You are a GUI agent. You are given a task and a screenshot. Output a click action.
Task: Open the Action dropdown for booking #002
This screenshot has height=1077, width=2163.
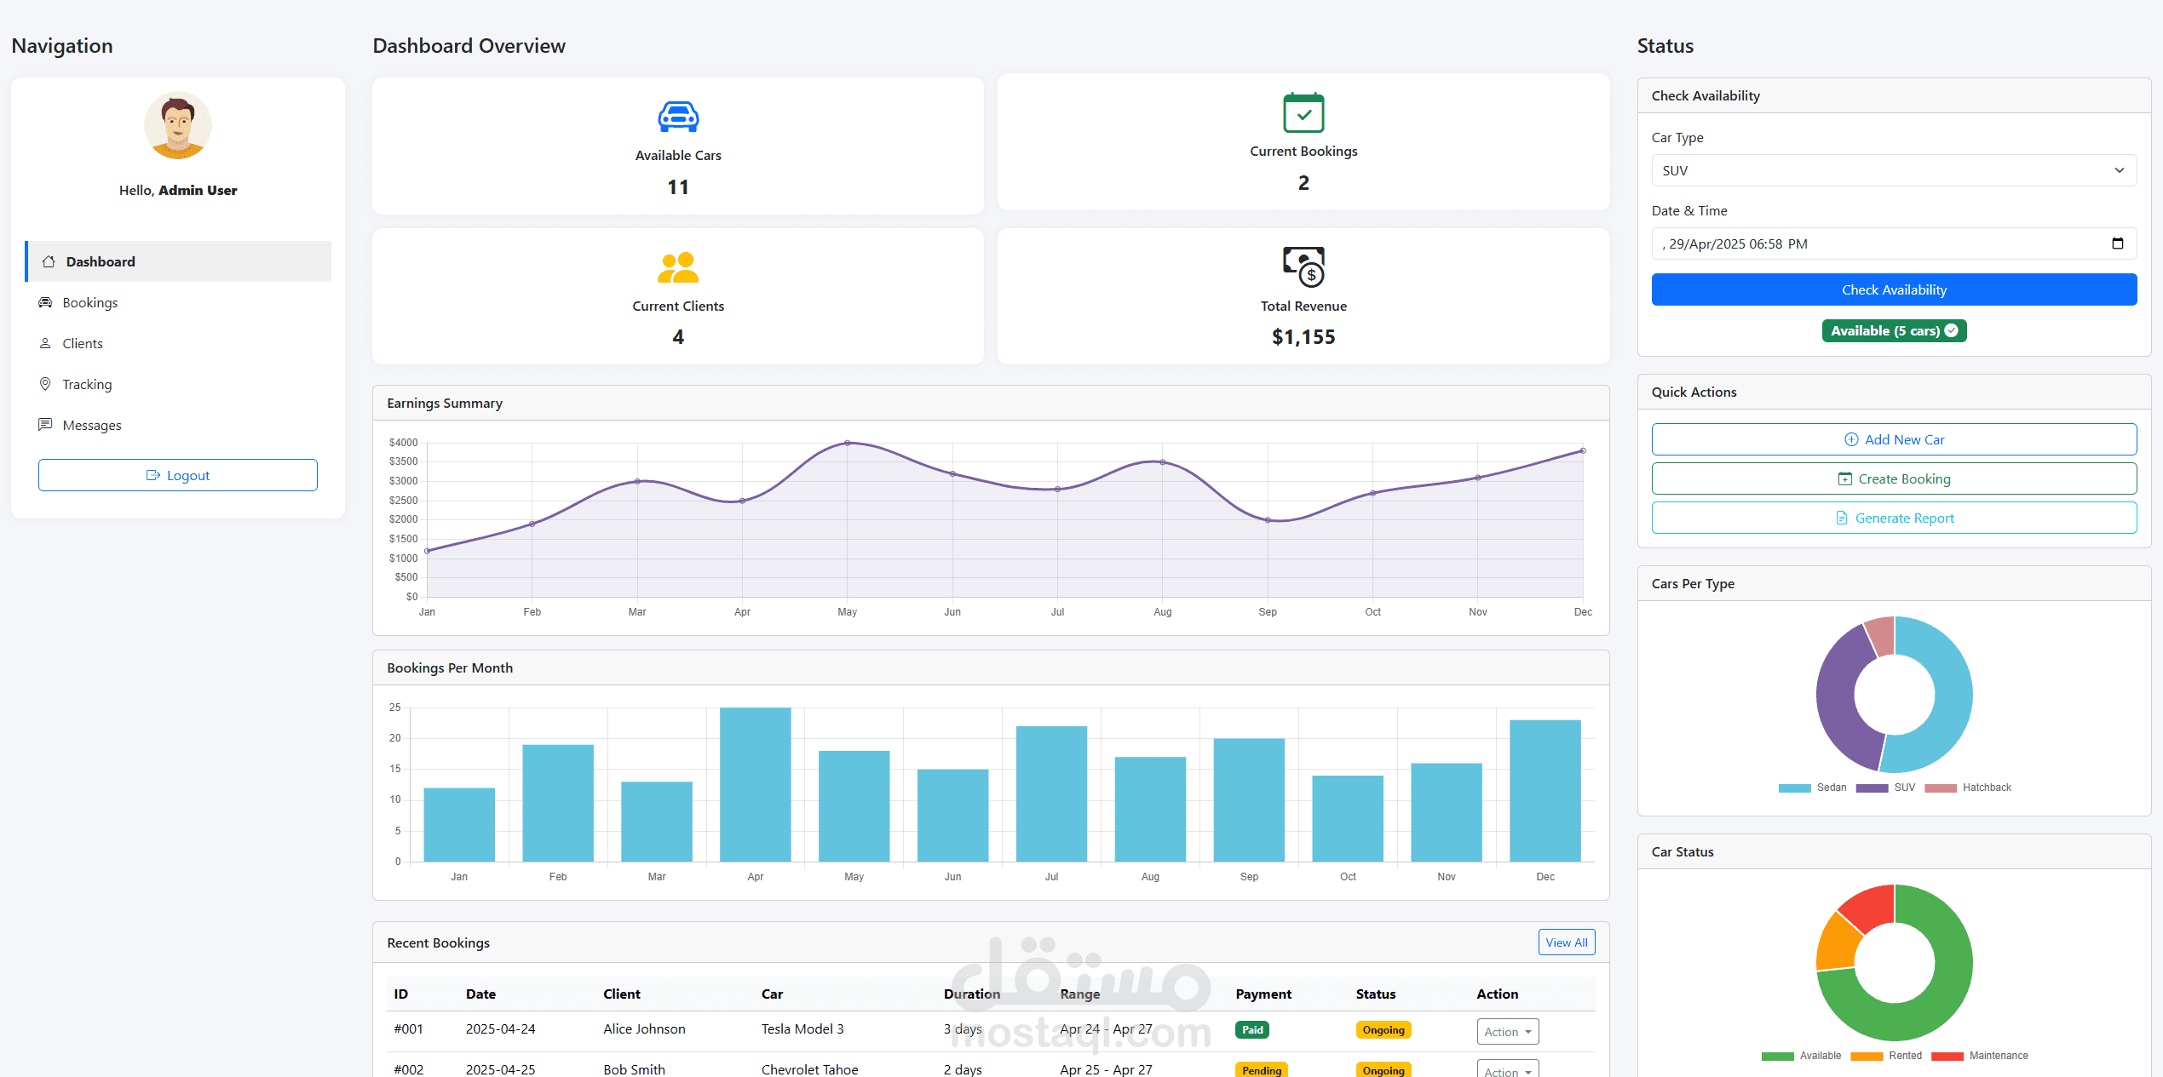click(1507, 1070)
